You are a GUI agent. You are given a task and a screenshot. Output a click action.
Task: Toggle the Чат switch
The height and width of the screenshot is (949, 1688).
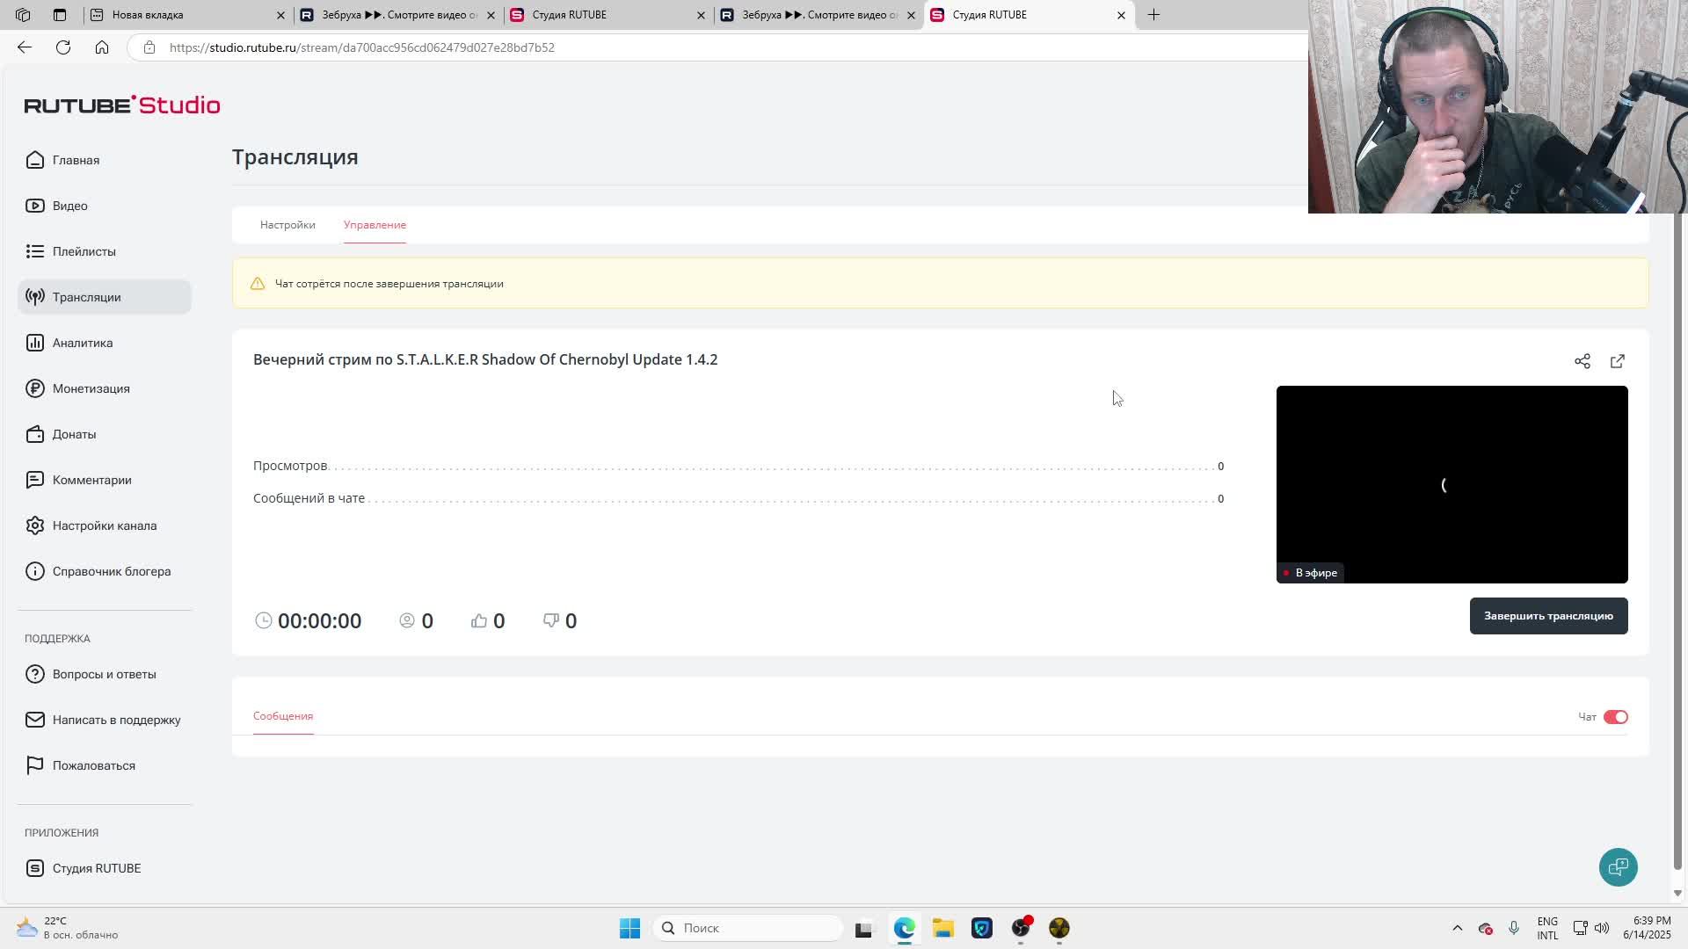tap(1616, 717)
